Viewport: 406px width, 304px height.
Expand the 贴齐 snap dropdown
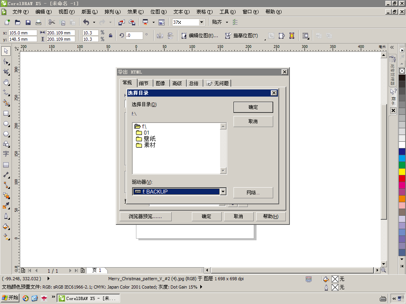pos(227,22)
